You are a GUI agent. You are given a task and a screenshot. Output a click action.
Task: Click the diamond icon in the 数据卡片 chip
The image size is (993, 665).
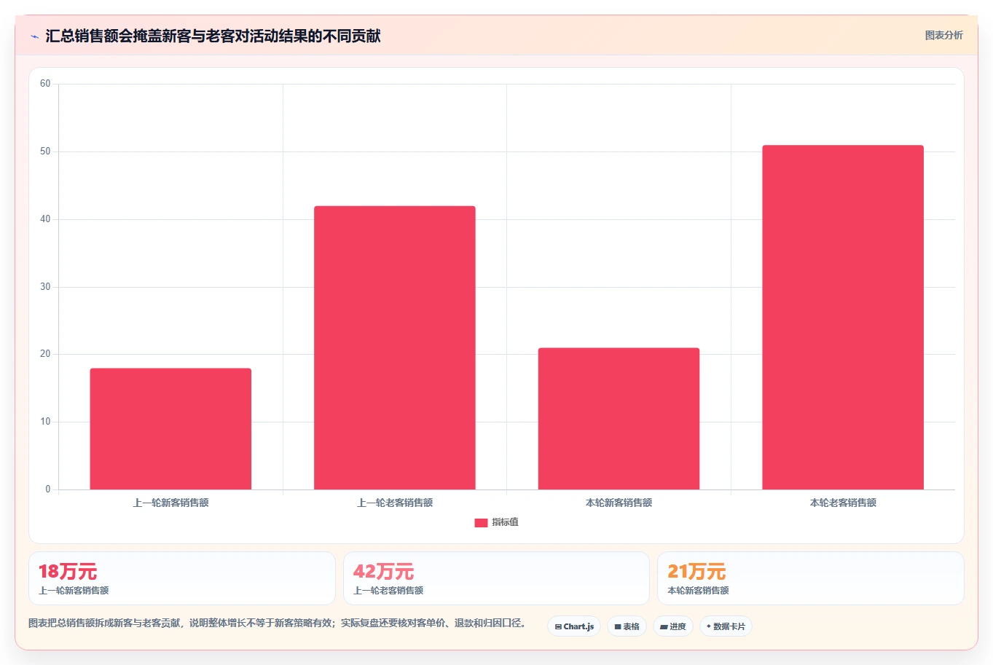point(709,626)
